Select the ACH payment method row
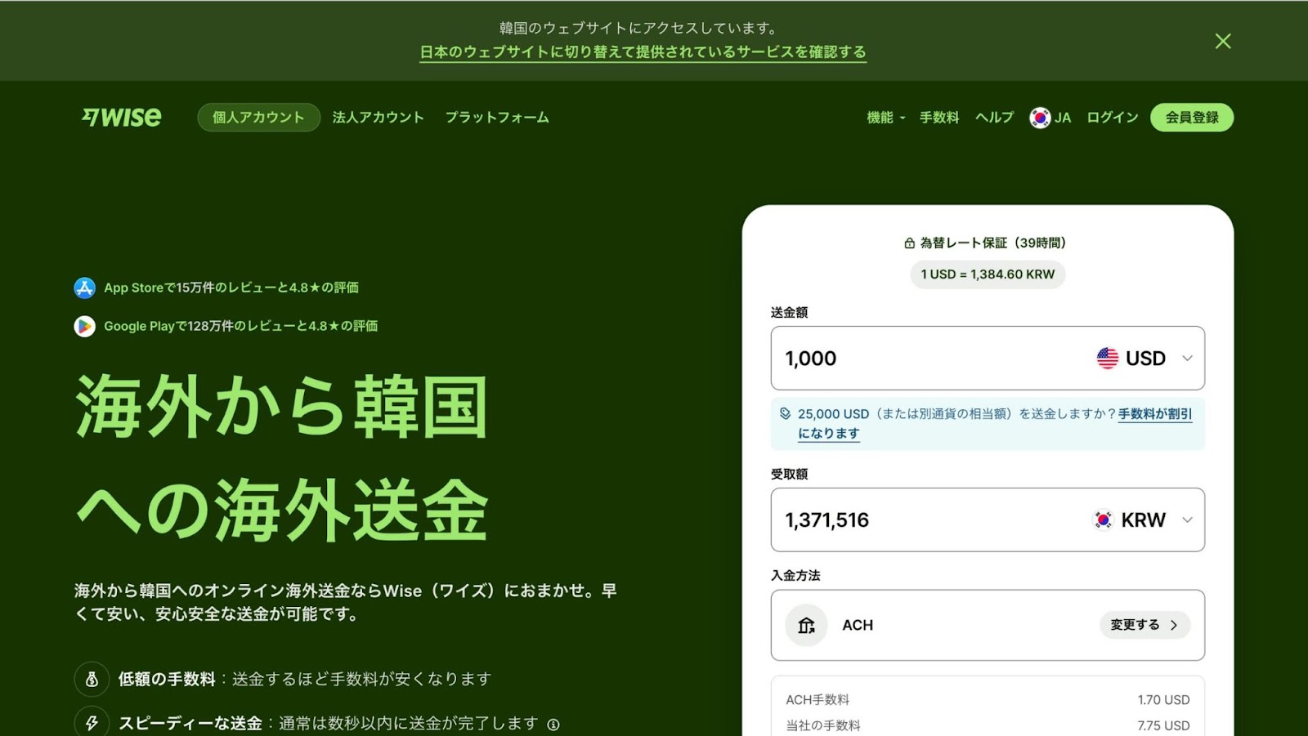1308x736 pixels. [988, 625]
